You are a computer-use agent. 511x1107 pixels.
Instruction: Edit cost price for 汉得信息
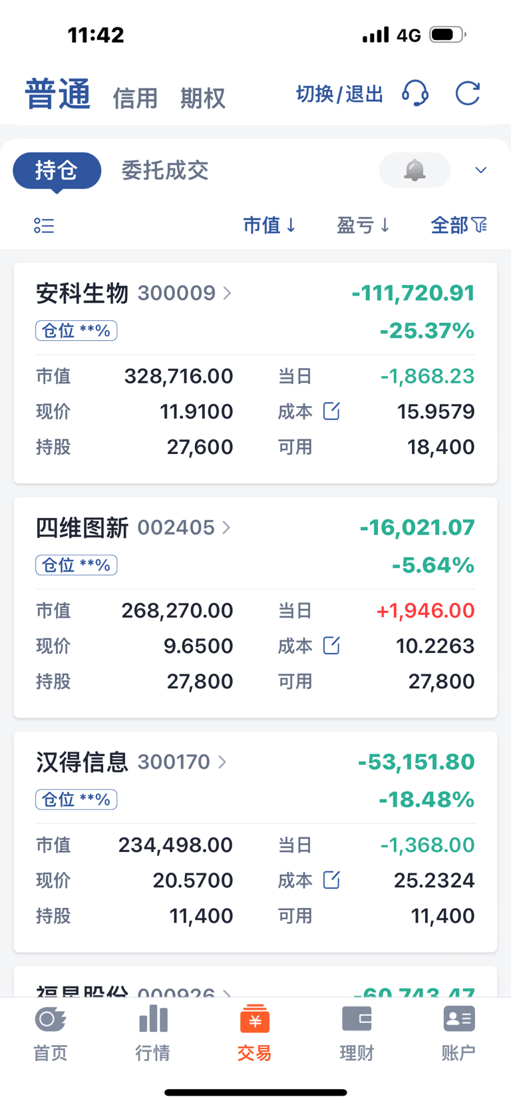[331, 880]
